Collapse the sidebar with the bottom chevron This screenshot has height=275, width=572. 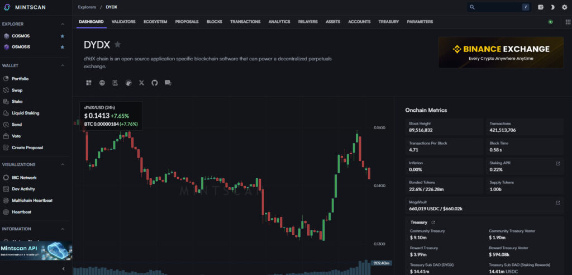64,269
